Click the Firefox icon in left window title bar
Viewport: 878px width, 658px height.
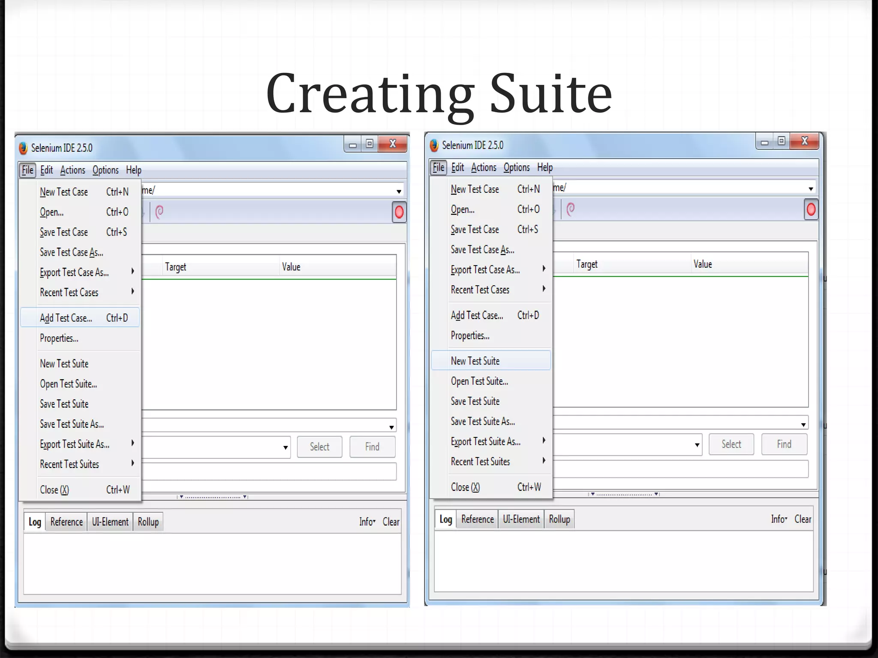pos(23,148)
